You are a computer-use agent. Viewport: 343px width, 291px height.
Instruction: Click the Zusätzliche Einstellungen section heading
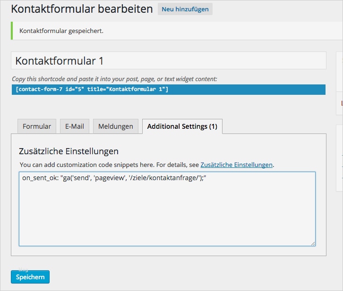click(x=69, y=151)
